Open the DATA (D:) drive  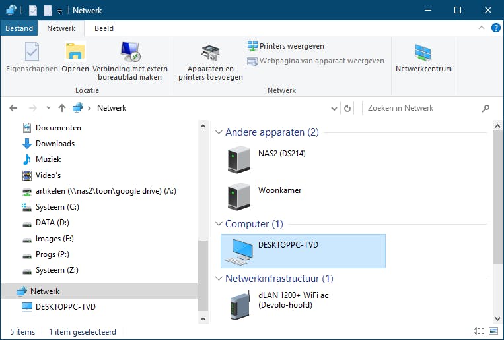[46, 223]
